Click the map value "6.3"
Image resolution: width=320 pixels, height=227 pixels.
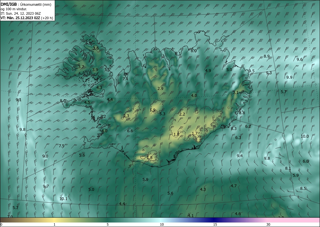tap(238, 137)
